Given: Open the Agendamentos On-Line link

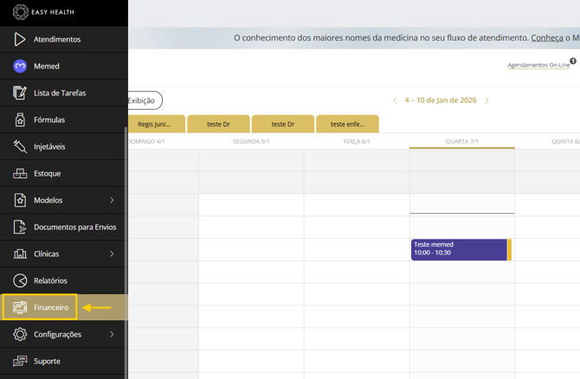Looking at the screenshot, I should pyautogui.click(x=538, y=65).
